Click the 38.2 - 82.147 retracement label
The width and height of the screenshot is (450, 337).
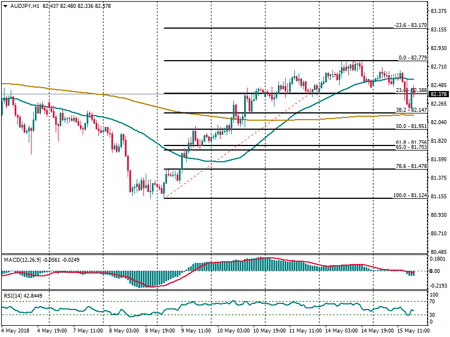tap(411, 110)
